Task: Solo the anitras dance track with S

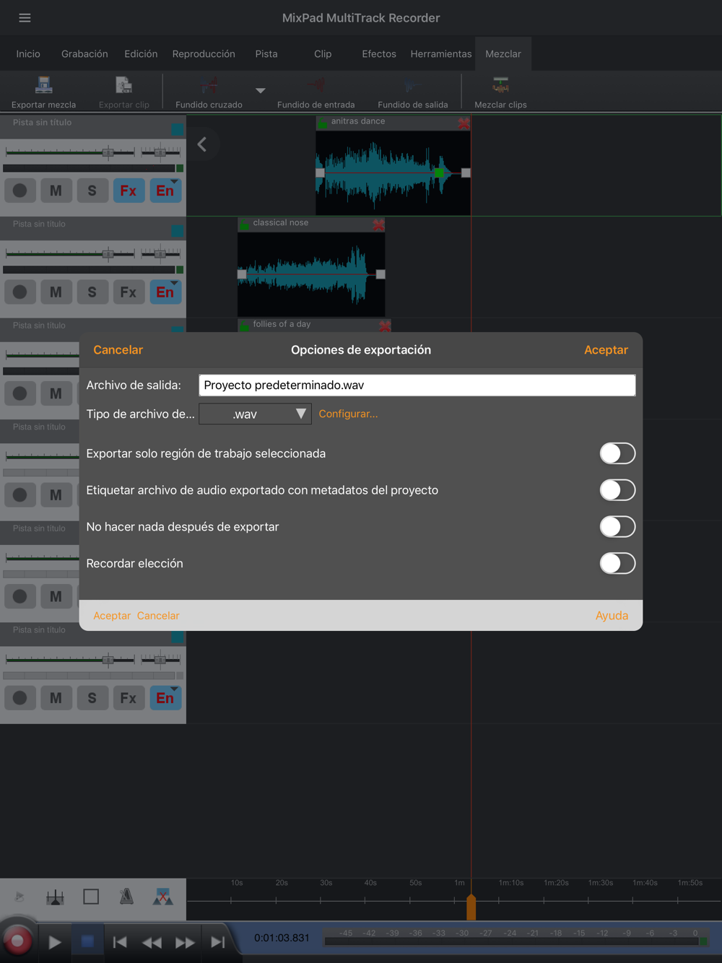Action: 92,191
